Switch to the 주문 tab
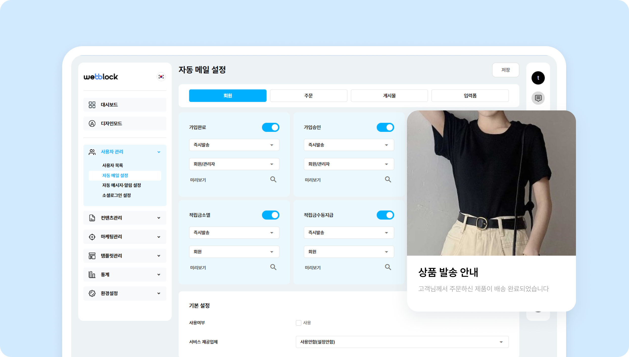The height and width of the screenshot is (357, 629). click(x=308, y=95)
